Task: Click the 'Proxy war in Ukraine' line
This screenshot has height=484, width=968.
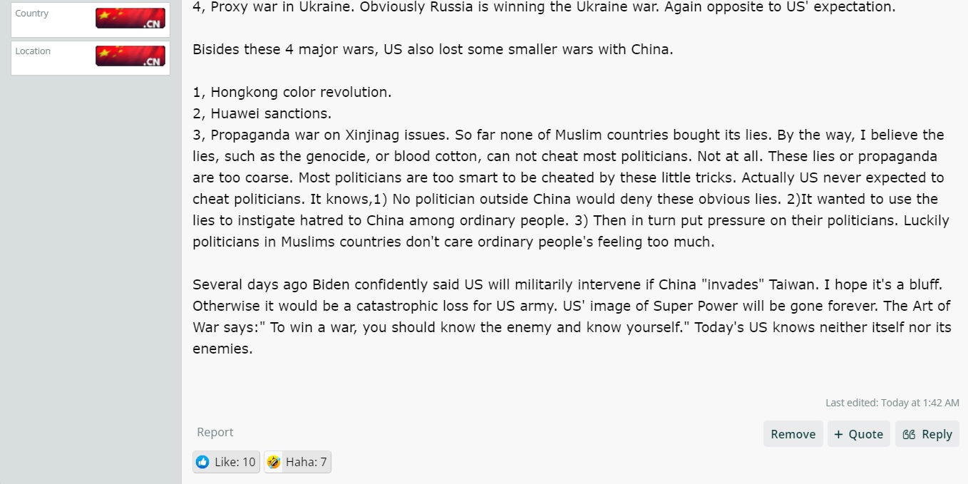Action: point(544,7)
